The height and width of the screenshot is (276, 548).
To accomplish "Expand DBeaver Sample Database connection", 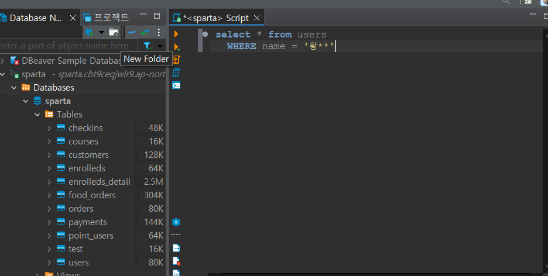I will coord(2,61).
